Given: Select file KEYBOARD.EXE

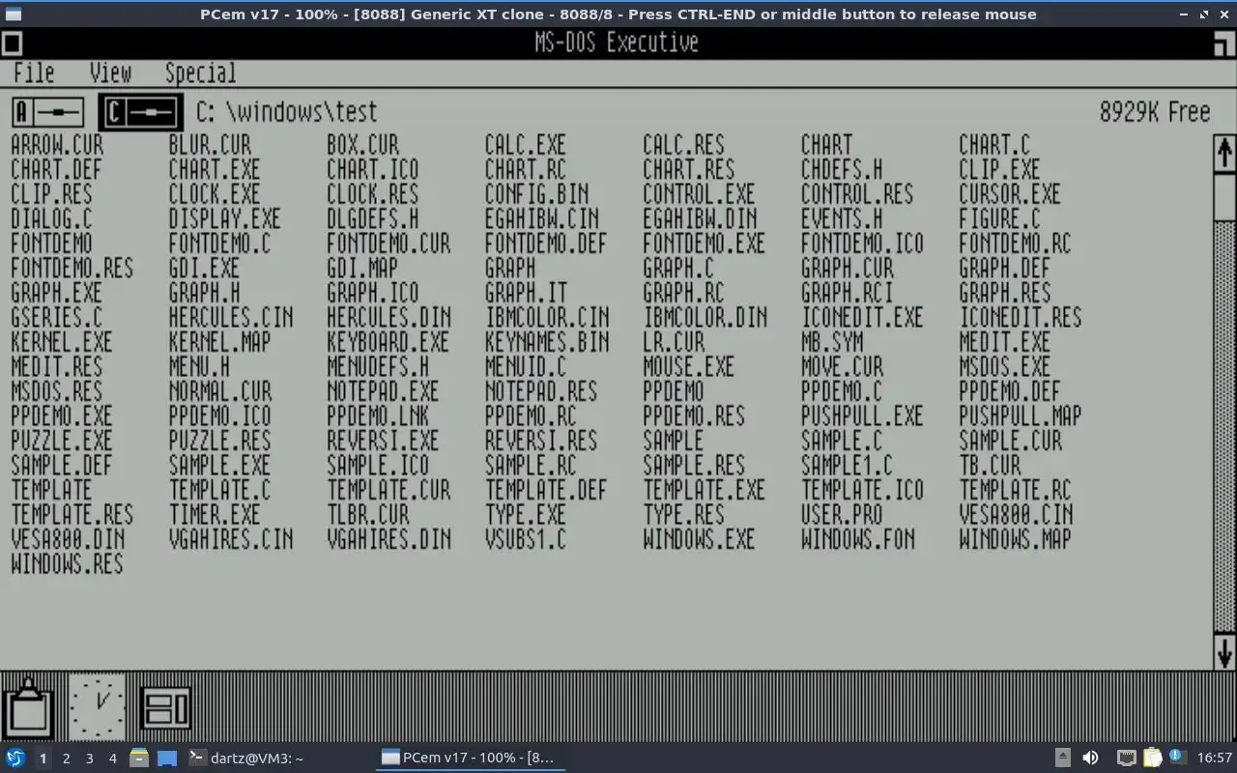Looking at the screenshot, I should tap(388, 342).
